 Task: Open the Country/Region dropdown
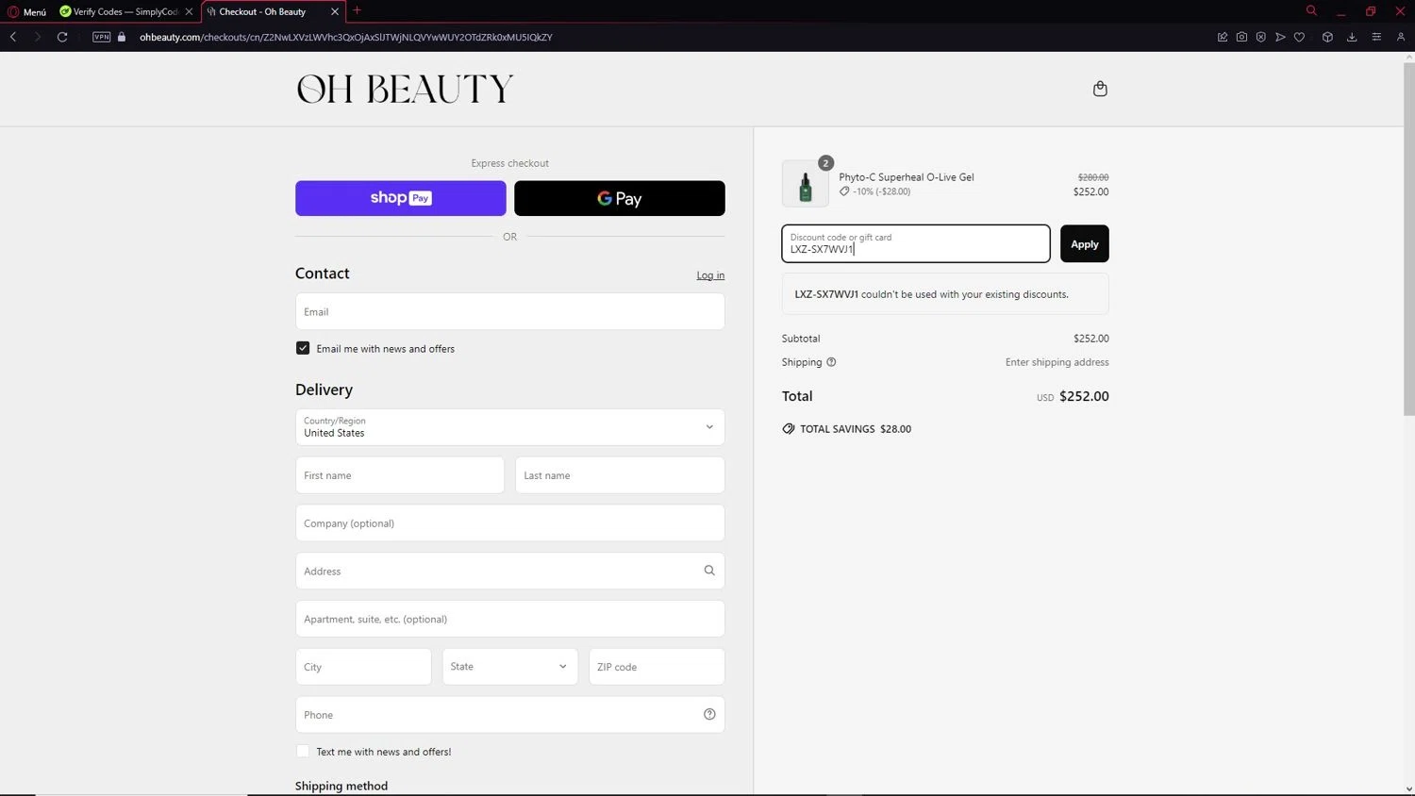pos(510,427)
